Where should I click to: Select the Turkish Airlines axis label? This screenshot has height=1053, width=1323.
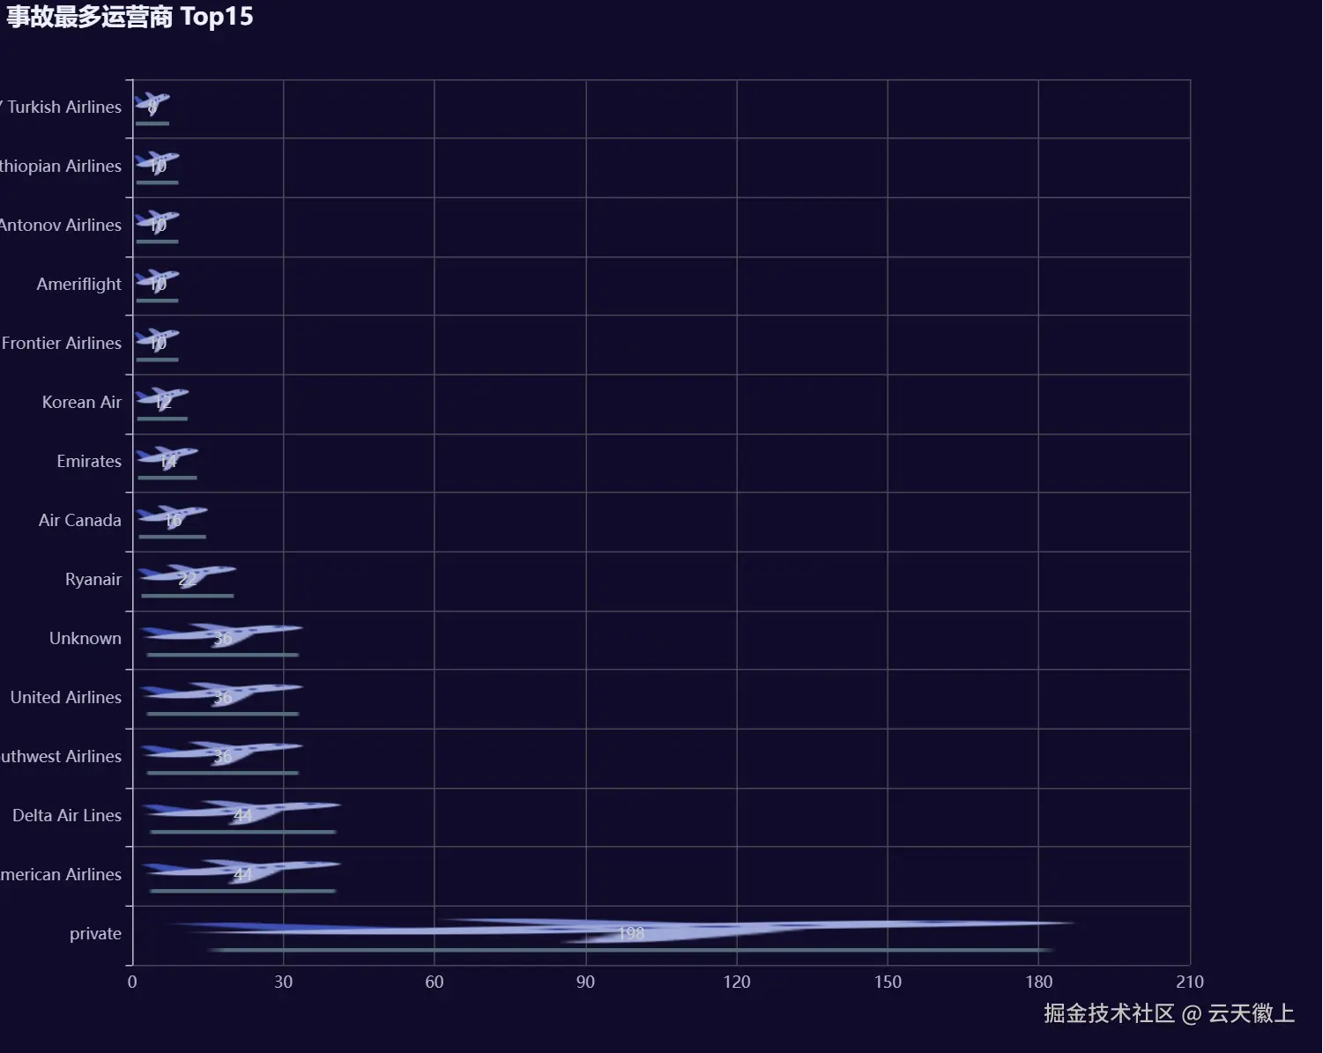coord(61,107)
